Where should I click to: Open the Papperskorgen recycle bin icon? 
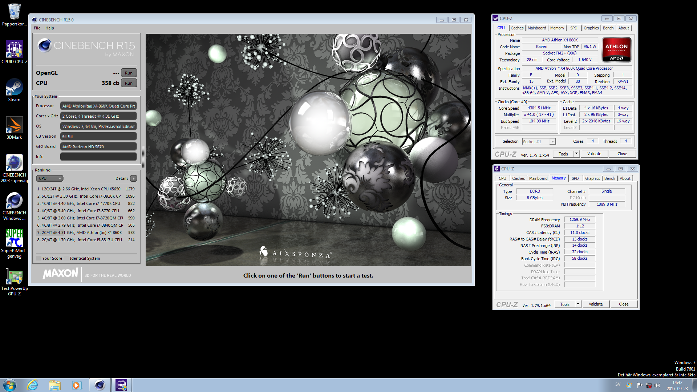[14, 15]
